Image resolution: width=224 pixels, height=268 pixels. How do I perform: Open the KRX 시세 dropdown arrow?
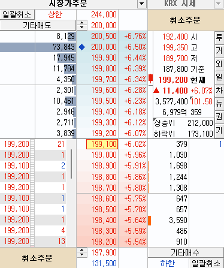pos(219,4)
